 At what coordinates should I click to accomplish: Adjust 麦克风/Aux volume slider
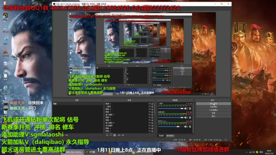(171, 126)
